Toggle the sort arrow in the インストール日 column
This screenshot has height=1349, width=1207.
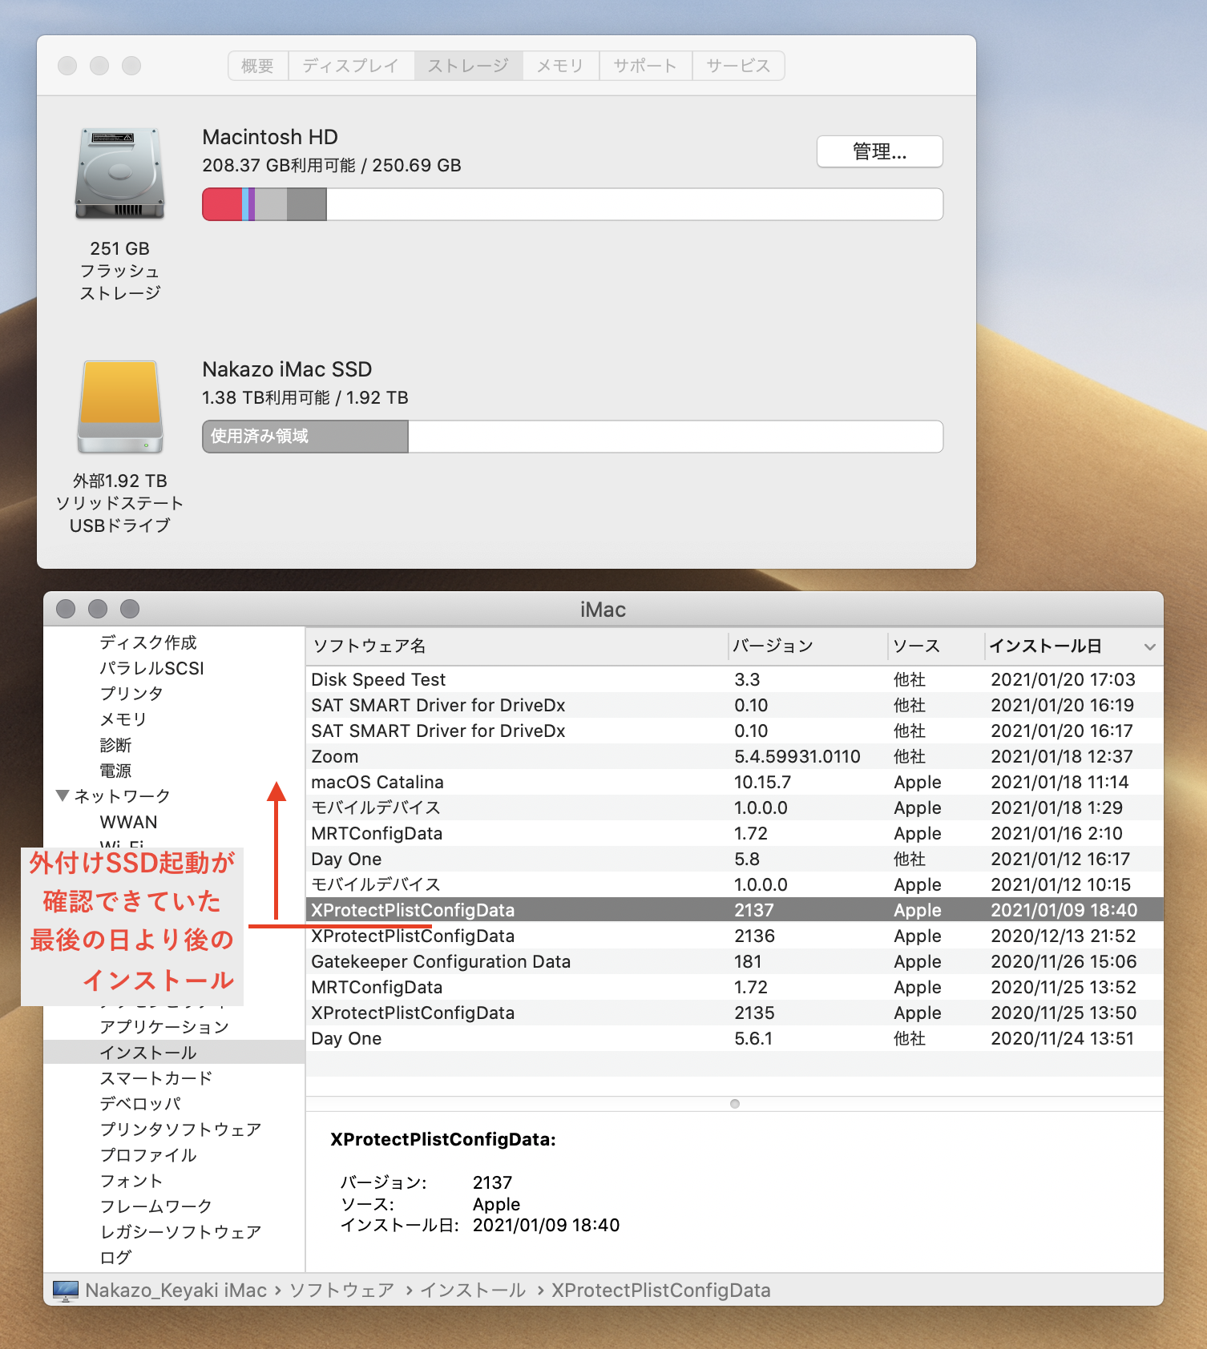[x=1150, y=646]
